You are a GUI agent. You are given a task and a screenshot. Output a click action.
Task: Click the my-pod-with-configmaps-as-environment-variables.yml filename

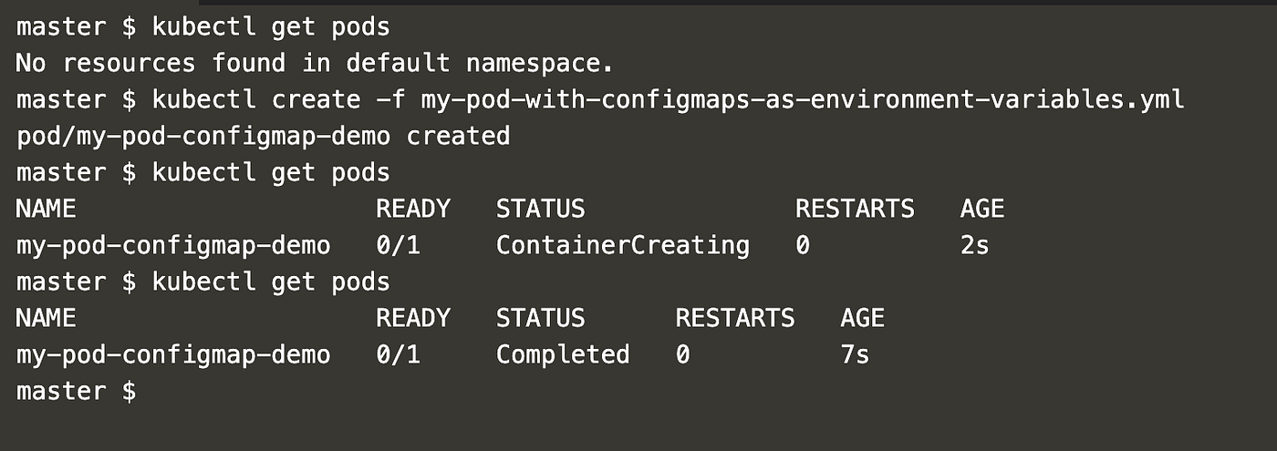803,99
